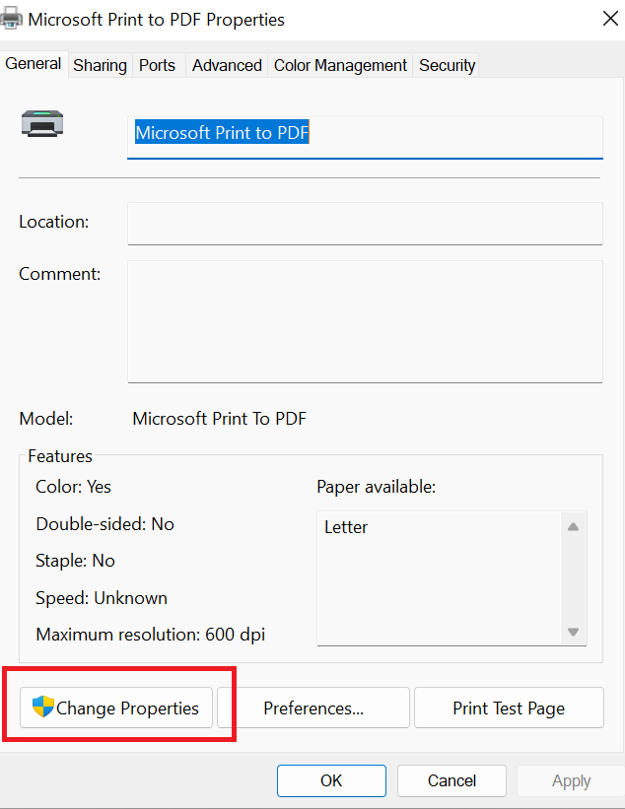Click the paper list scroll down arrow
Screen dimensions: 625x809
[x=573, y=632]
